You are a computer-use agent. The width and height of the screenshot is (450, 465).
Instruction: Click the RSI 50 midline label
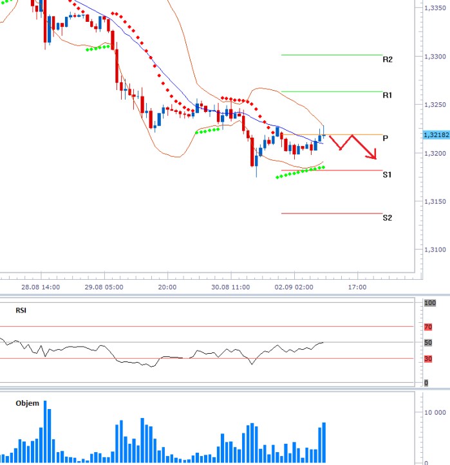pos(428,343)
